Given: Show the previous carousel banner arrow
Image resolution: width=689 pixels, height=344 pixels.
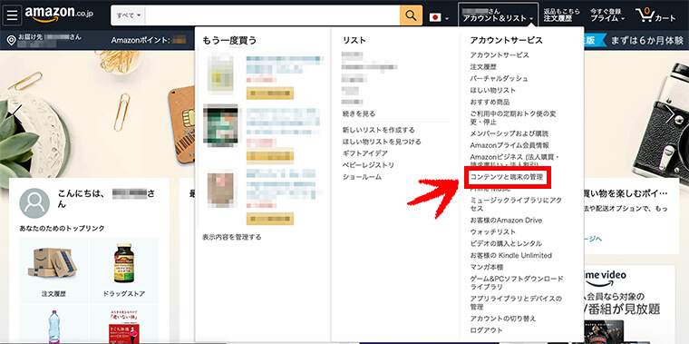Looking at the screenshot, I should (x=16, y=114).
